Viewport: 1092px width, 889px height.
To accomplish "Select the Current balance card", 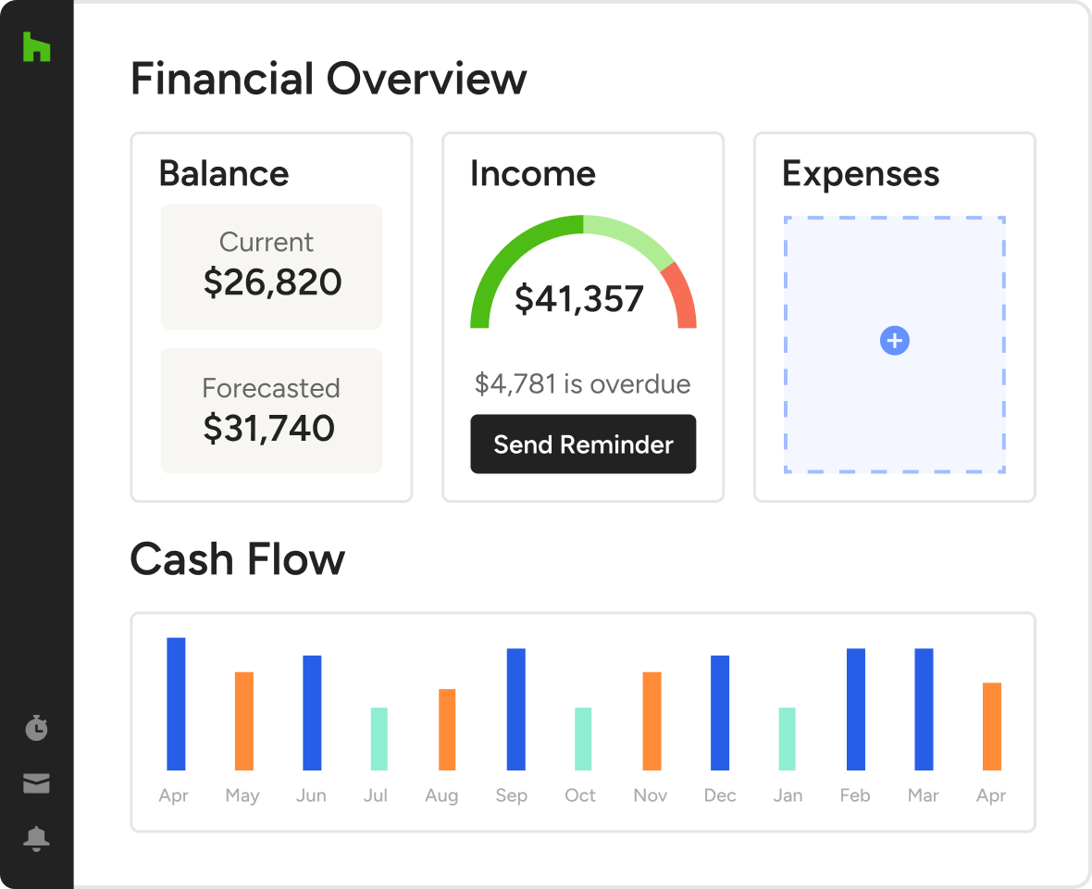I will [271, 266].
